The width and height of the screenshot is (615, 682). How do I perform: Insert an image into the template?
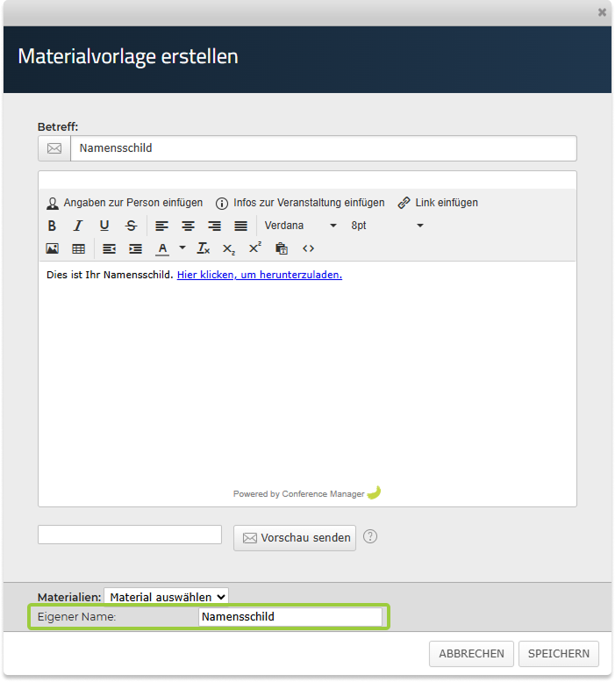click(52, 249)
